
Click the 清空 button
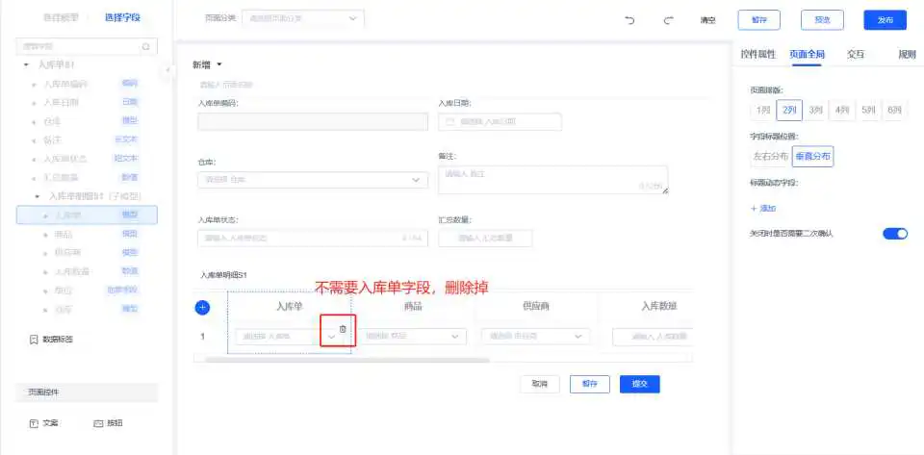707,20
